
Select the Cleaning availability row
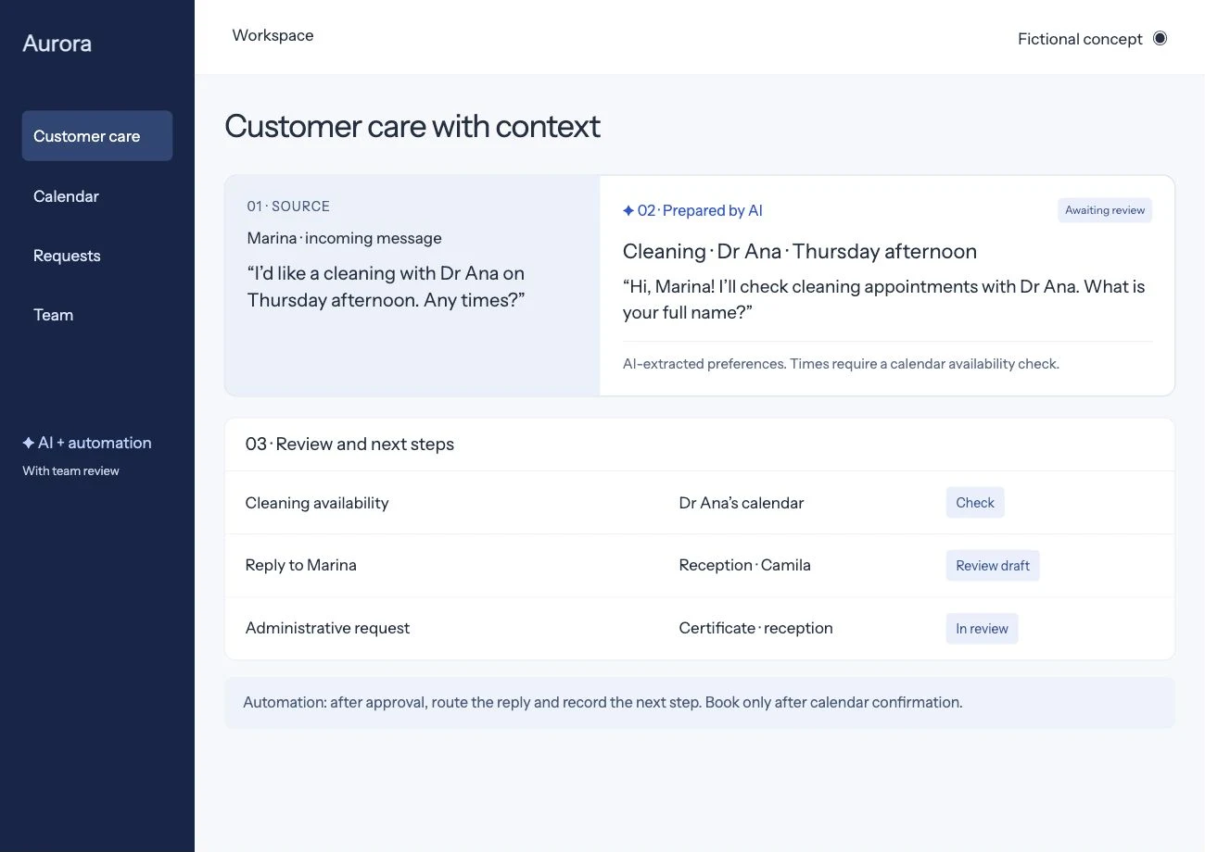pyautogui.click(x=700, y=503)
